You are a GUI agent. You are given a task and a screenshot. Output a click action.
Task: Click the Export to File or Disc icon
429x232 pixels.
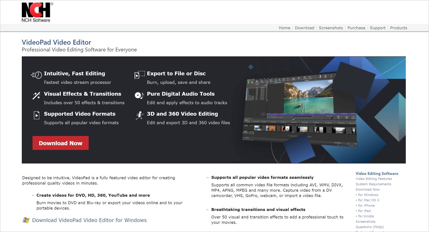point(139,75)
